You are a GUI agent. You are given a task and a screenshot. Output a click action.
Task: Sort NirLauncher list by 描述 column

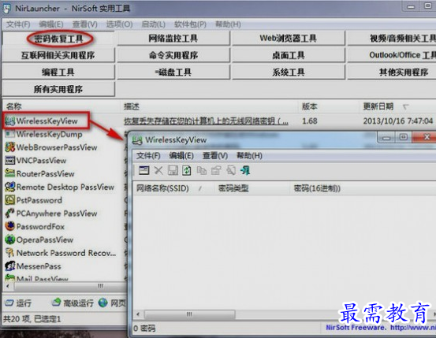coord(209,106)
